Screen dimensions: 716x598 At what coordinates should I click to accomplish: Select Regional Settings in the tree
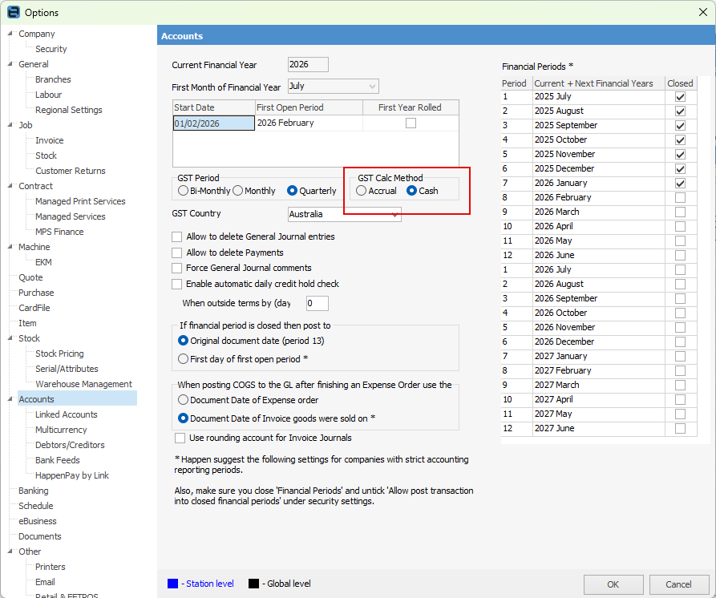(68, 110)
